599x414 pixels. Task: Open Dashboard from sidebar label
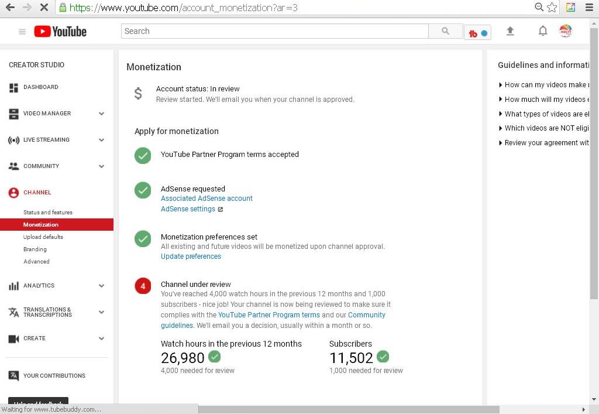pos(41,87)
